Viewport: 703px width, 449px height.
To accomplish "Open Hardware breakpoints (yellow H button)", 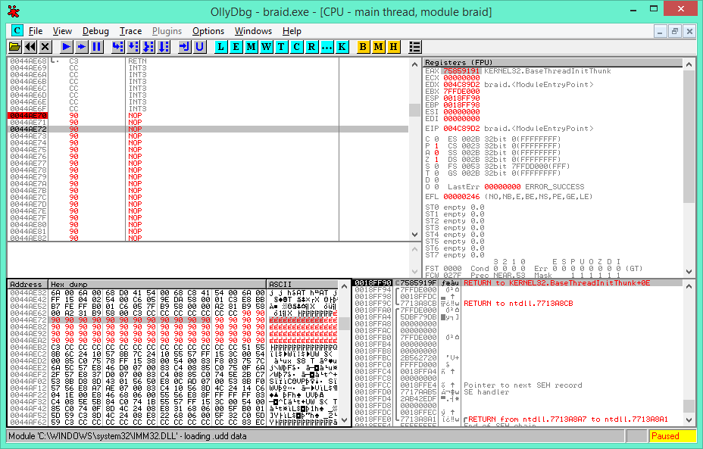I will 393,47.
